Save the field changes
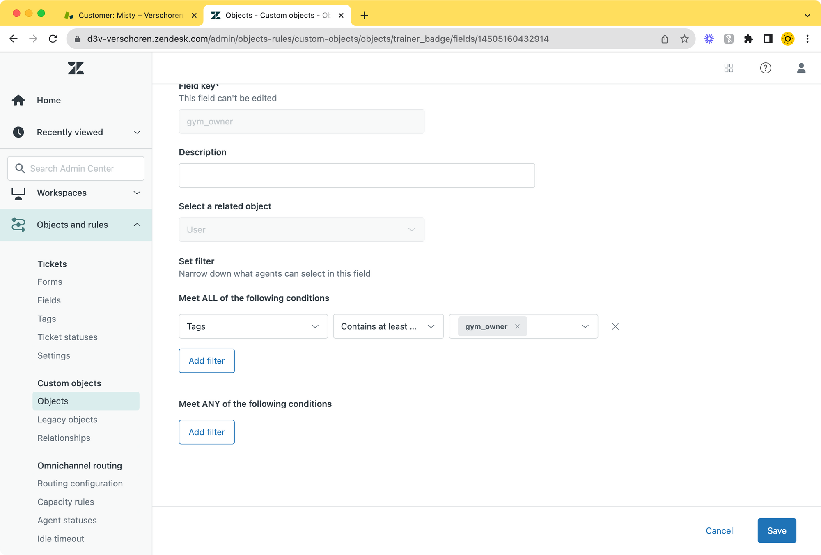 [776, 530]
